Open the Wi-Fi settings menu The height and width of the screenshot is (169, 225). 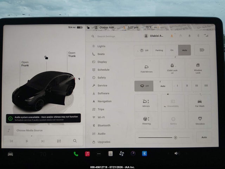tap(98, 117)
